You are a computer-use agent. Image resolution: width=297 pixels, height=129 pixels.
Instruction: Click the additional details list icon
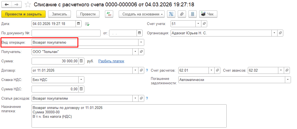click(x=193, y=14)
